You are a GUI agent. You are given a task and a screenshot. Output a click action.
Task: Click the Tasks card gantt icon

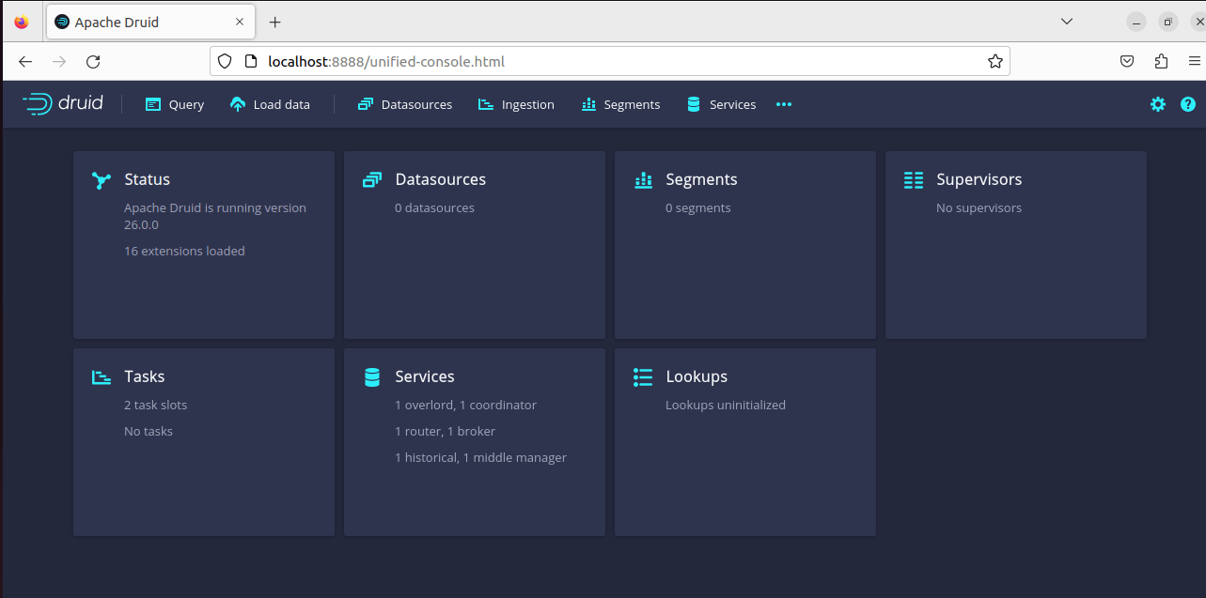pos(102,377)
